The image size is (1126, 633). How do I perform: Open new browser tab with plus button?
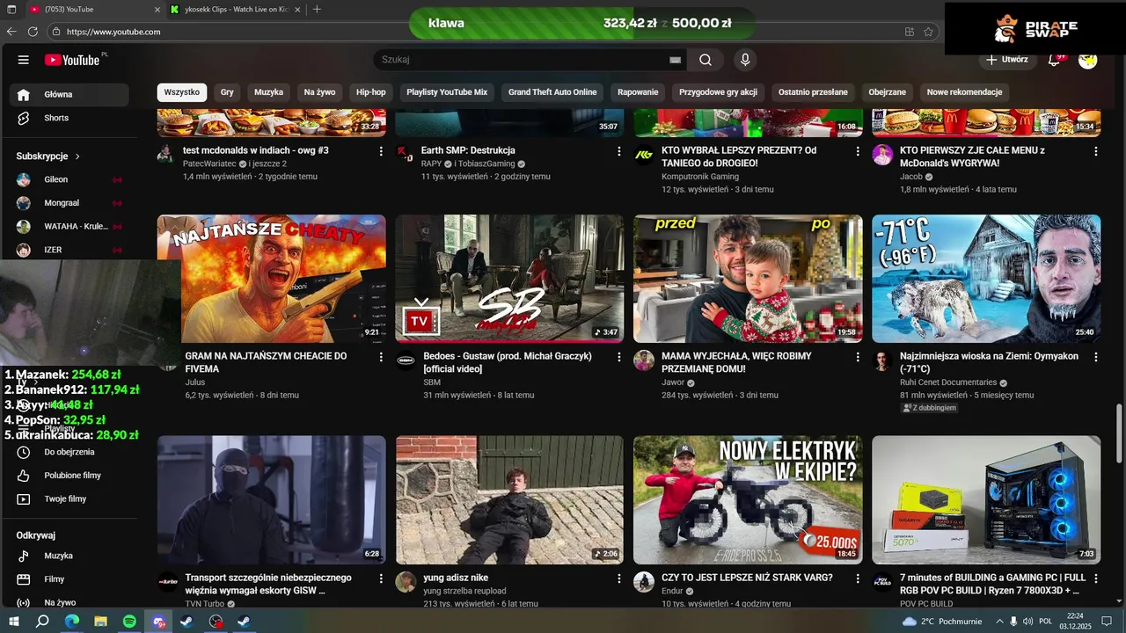click(317, 9)
